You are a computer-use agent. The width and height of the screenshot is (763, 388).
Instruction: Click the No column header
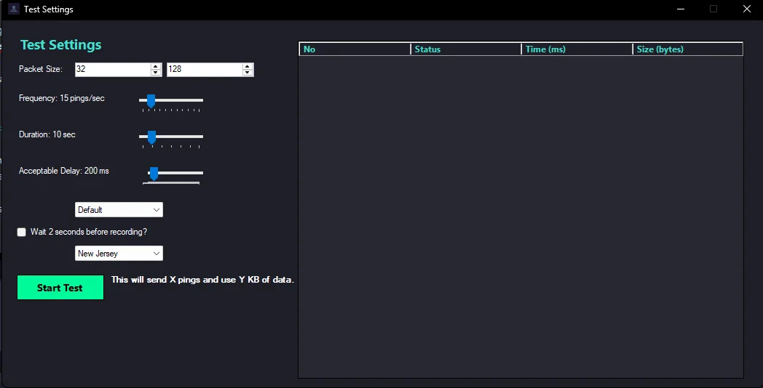coord(355,49)
